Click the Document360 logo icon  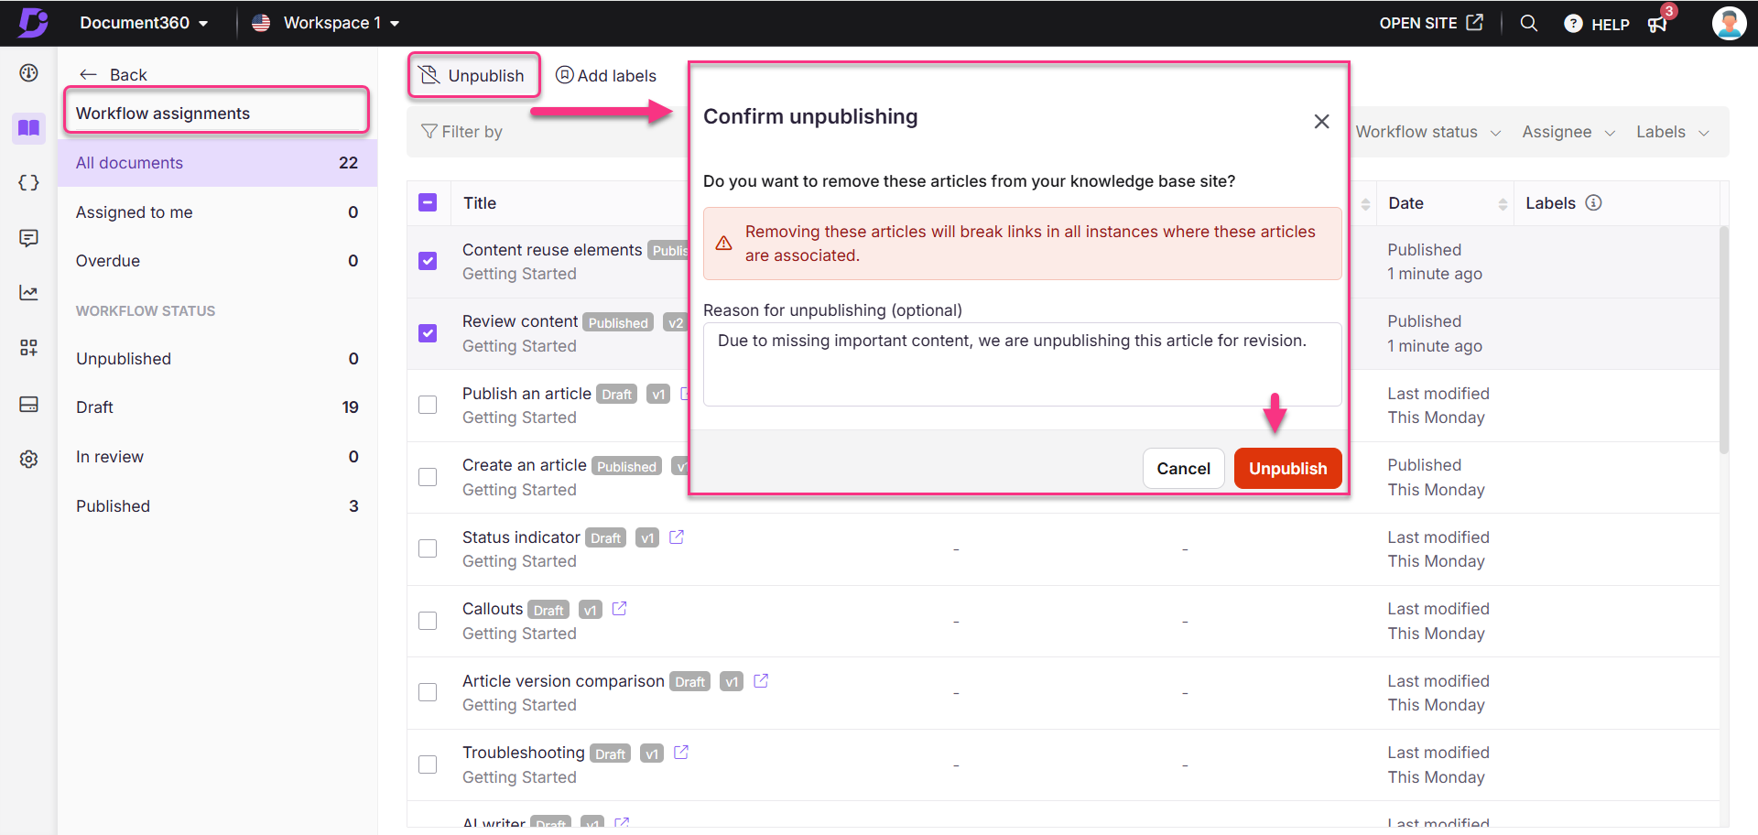(33, 22)
